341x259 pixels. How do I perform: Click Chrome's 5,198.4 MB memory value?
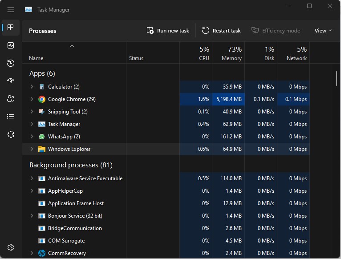pos(229,99)
